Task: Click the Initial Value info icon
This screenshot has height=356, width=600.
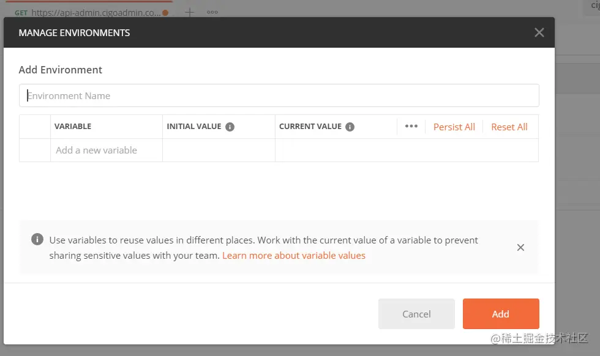Action: click(x=230, y=127)
